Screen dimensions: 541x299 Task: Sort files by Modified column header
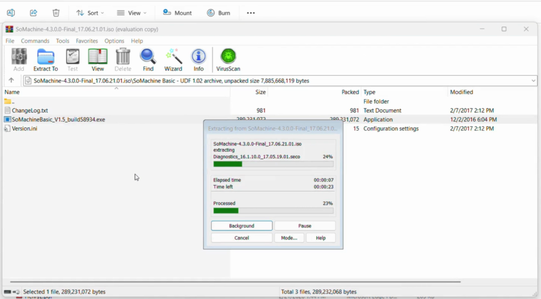point(461,92)
